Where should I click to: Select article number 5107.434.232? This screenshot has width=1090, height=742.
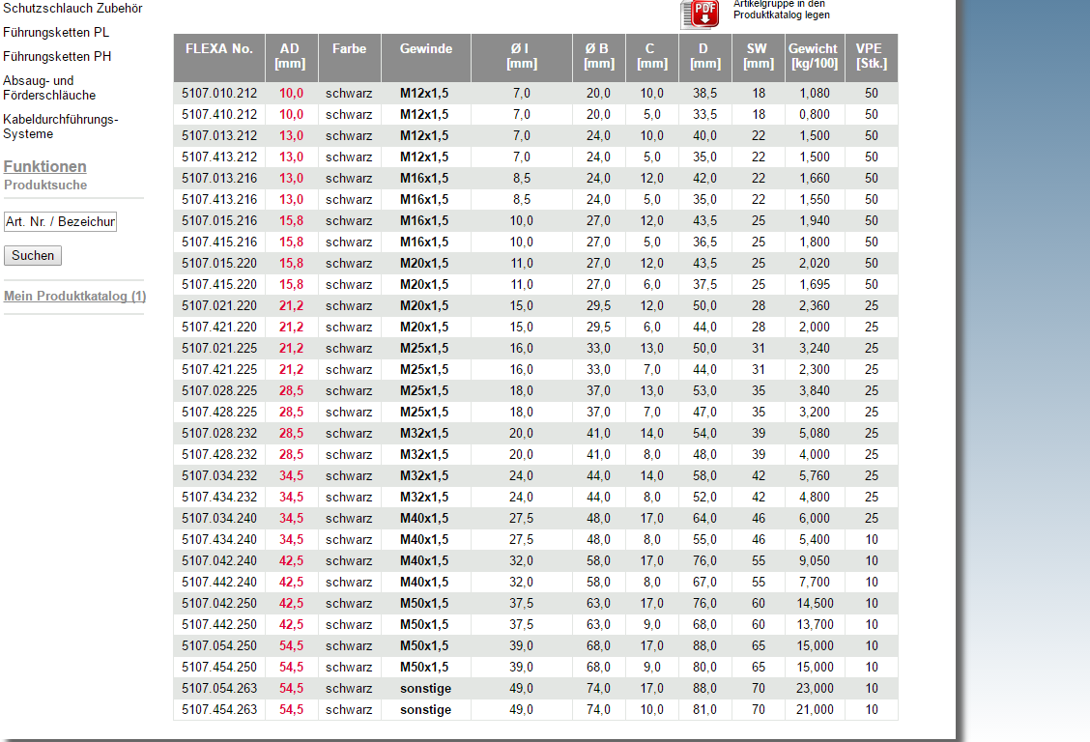point(219,497)
